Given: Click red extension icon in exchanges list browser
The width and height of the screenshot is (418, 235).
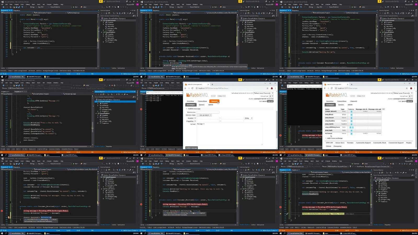Looking at the screenshot, I should tap(411, 88).
